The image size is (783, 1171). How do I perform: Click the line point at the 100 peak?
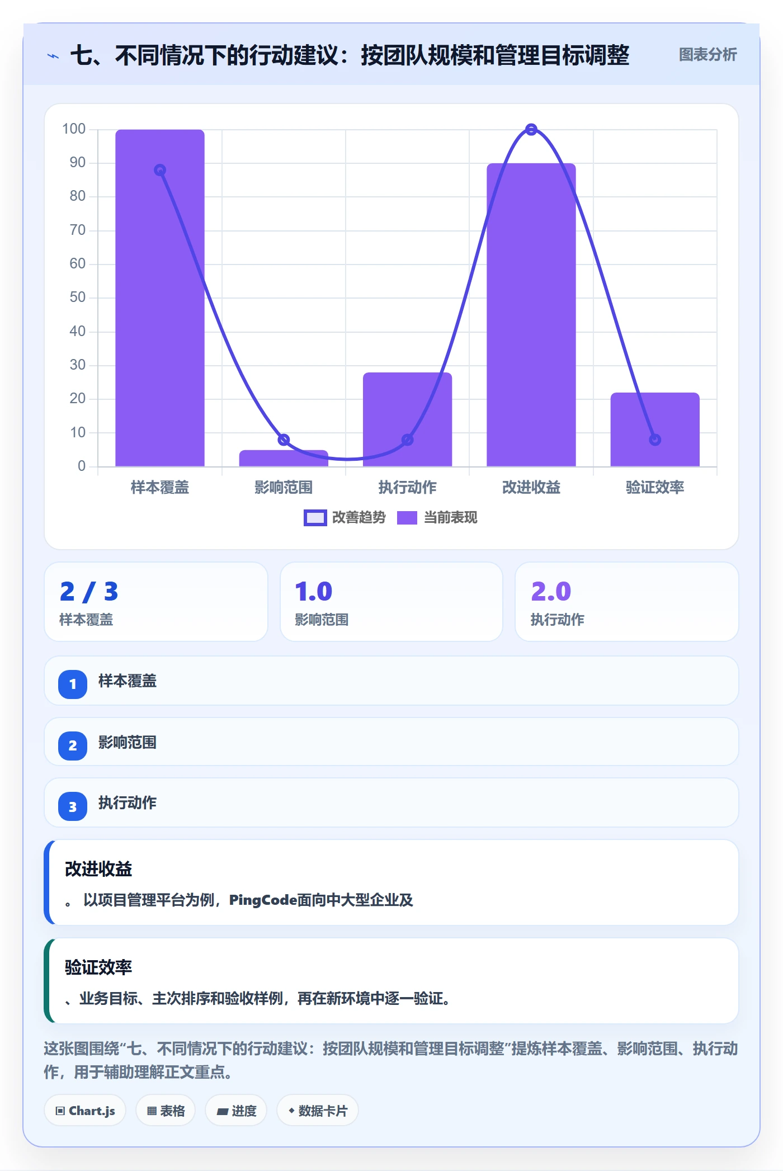531,130
